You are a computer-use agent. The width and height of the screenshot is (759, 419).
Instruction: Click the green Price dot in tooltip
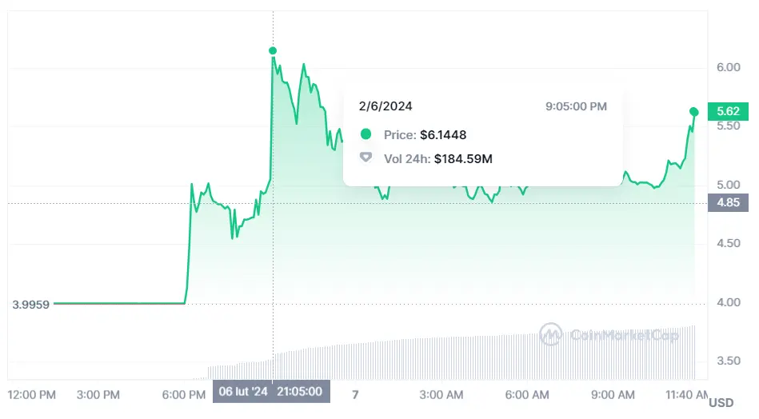coord(366,134)
